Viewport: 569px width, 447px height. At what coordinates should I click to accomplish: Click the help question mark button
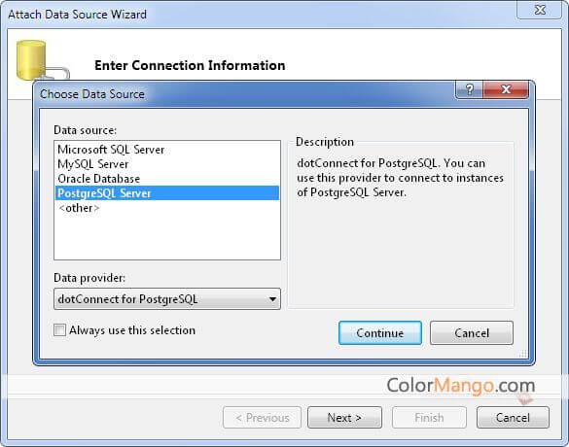[469, 89]
